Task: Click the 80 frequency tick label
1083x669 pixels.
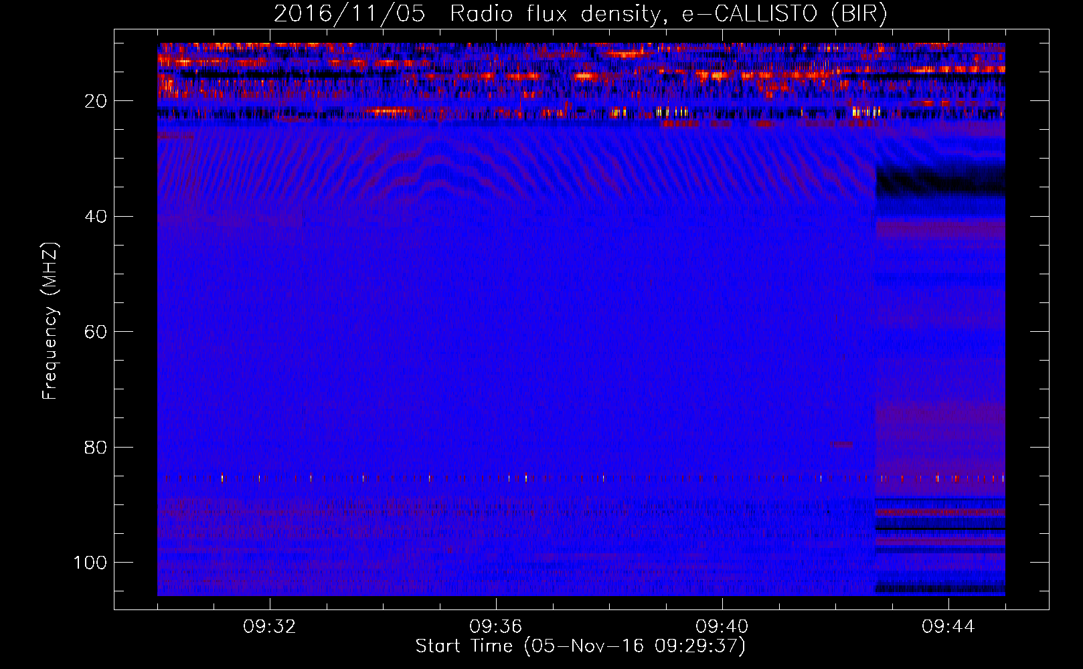Action: pyautogui.click(x=96, y=447)
